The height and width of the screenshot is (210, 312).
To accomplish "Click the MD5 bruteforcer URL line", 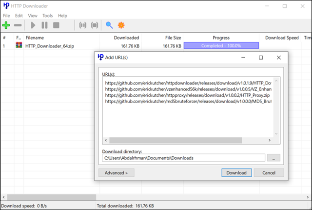I will point(188,102).
